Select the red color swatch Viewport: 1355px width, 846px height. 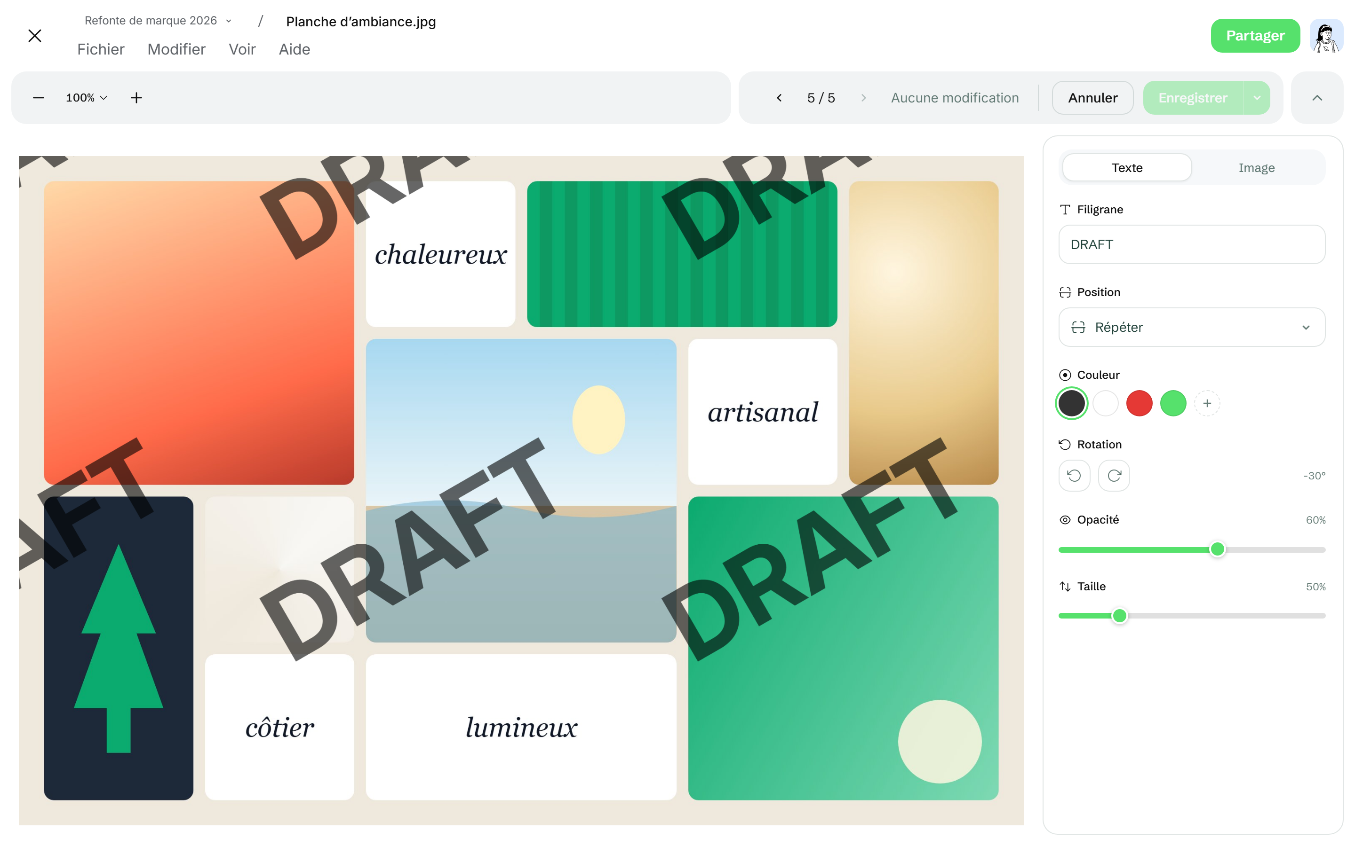pos(1139,403)
